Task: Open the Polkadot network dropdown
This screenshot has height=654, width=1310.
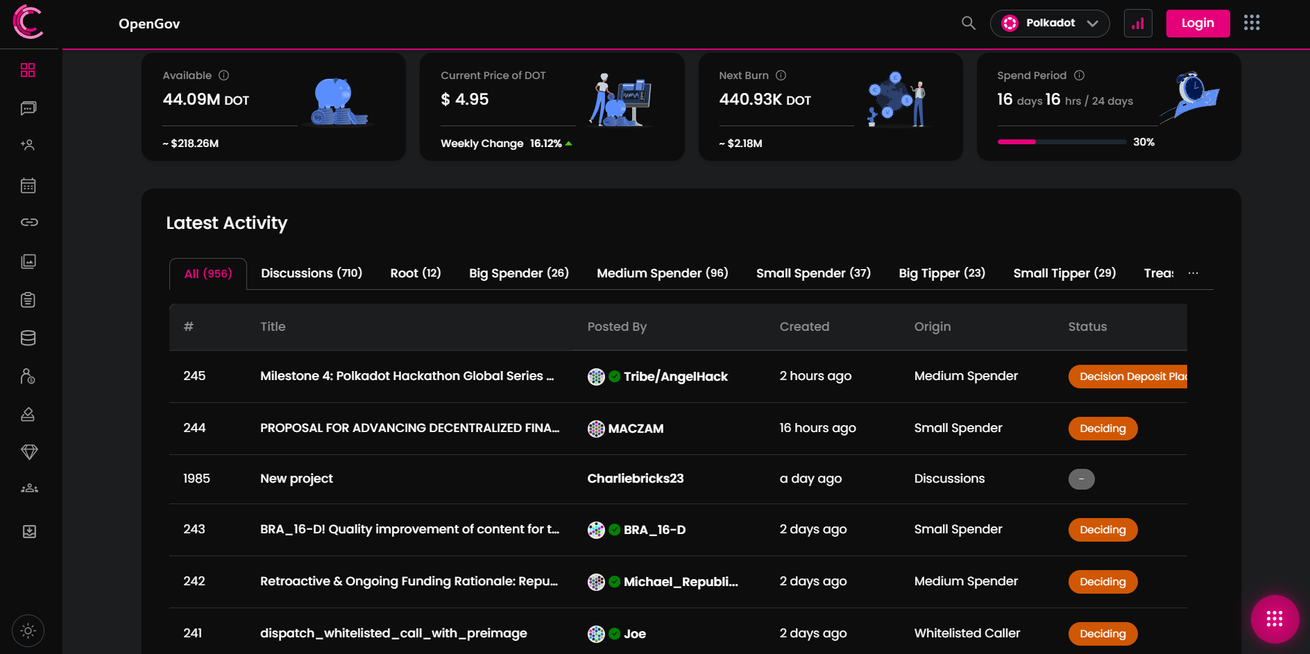Action: [x=1050, y=24]
